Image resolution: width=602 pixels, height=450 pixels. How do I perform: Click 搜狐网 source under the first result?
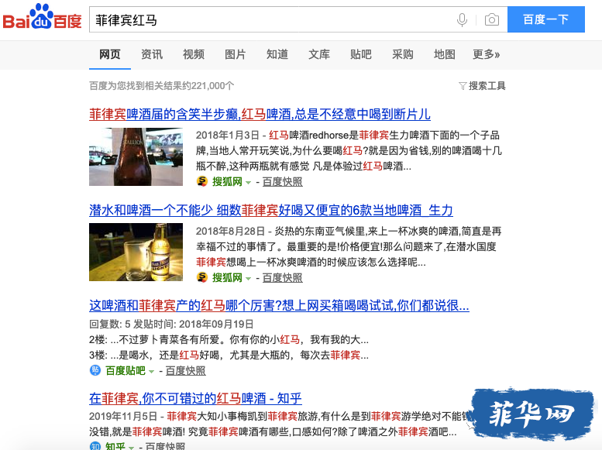point(227,181)
